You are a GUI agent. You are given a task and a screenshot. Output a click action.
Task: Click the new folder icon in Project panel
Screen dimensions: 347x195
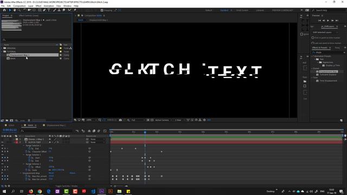click(7, 120)
